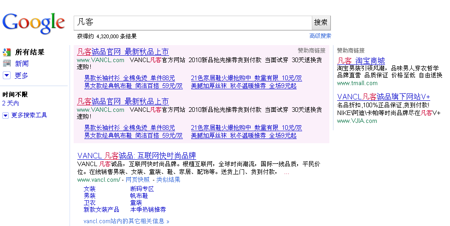Click the 卫衣 sitelink
450x226 pixels.
[x=89, y=203]
